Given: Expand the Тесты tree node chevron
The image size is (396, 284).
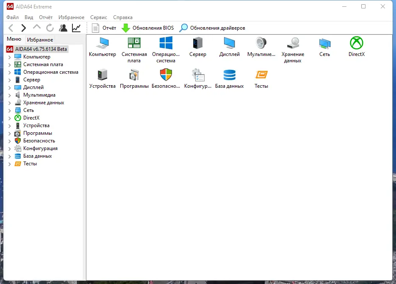Looking at the screenshot, I should tap(9, 164).
